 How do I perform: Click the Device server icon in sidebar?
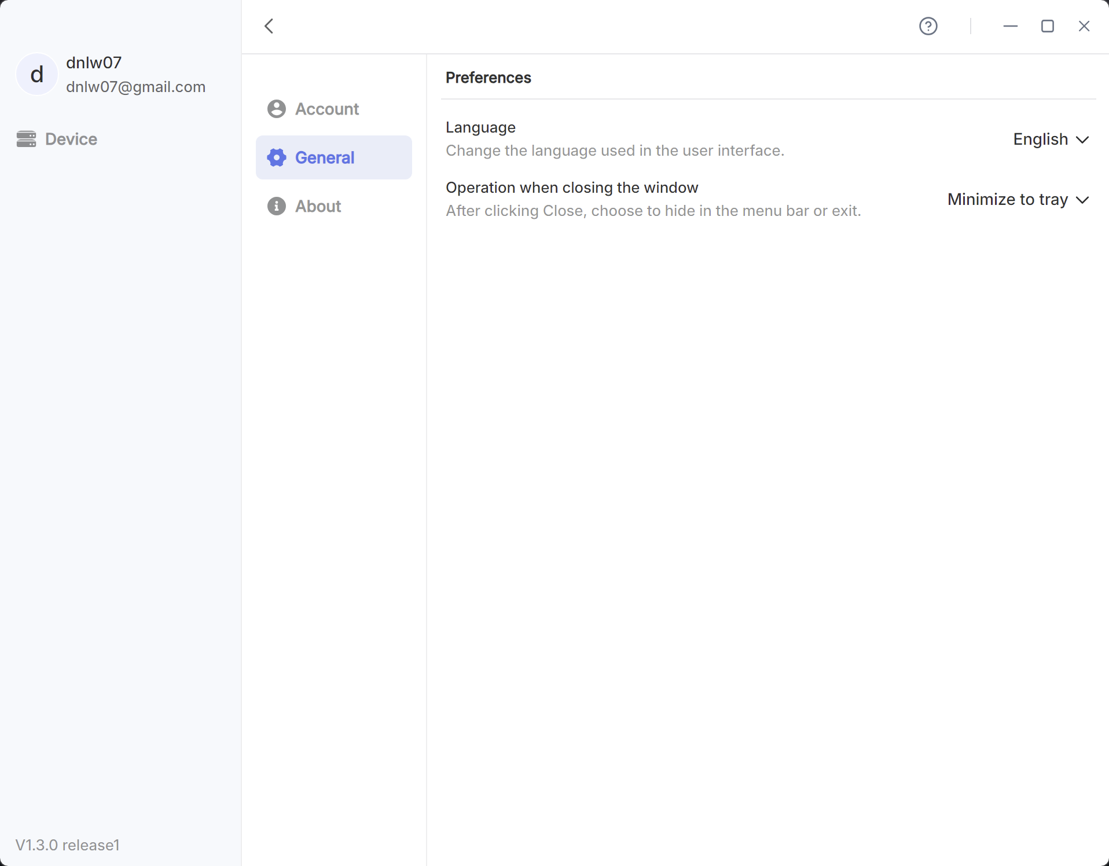coord(26,139)
